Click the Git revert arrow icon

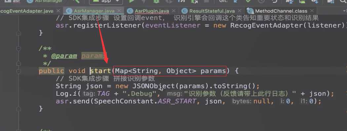[275, 1]
